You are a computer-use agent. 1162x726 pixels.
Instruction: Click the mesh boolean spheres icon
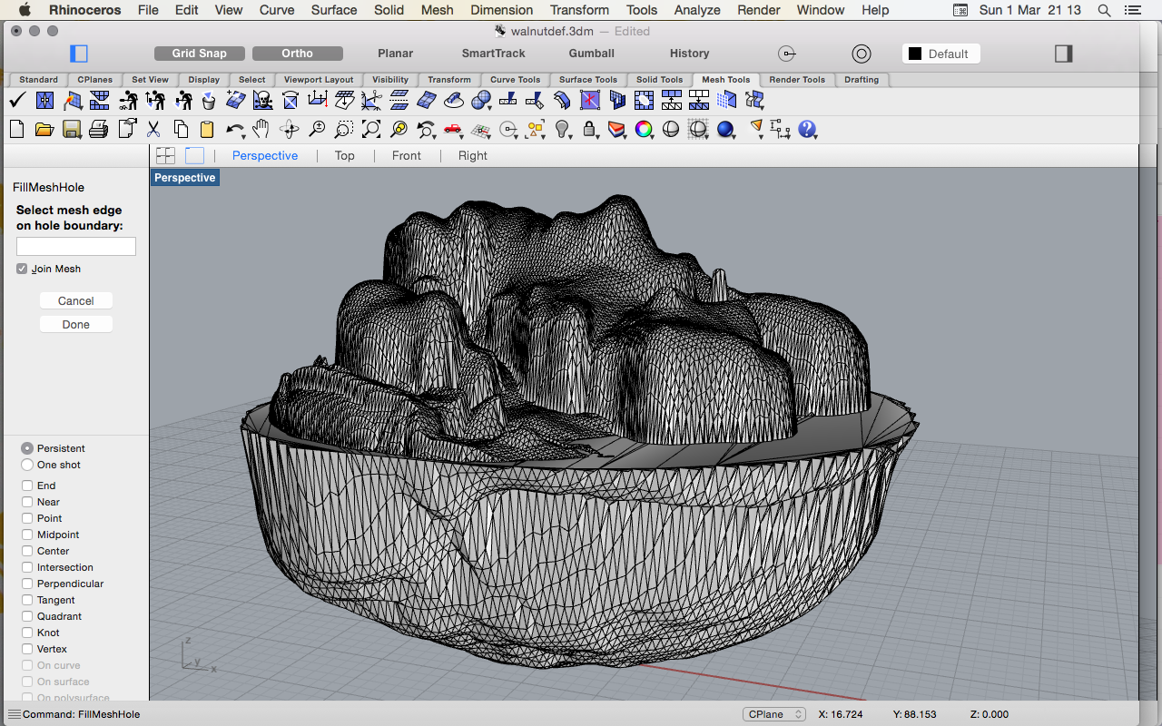point(481,100)
